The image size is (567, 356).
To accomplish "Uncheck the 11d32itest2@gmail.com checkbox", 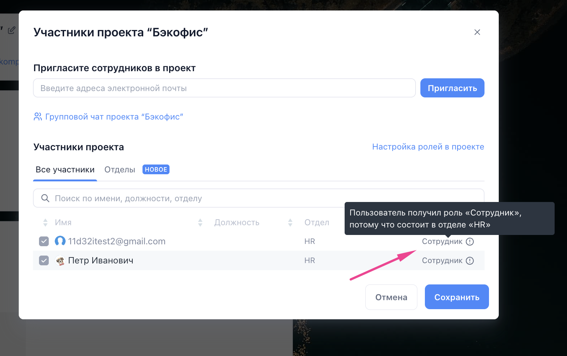I will pyautogui.click(x=44, y=241).
